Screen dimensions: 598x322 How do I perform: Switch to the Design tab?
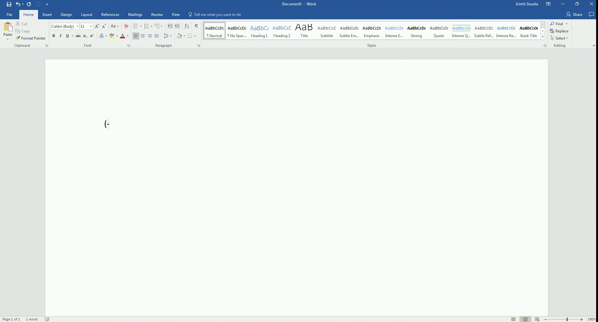[66, 15]
